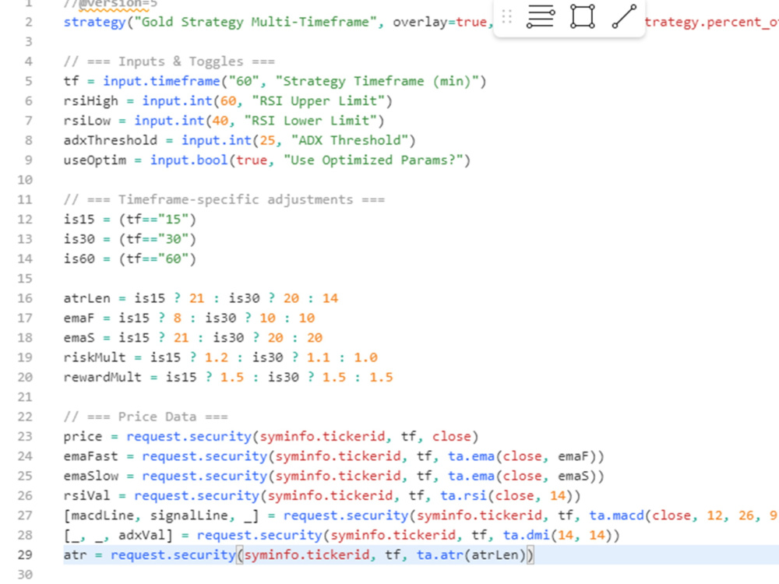
Task: Click the 'atr' variable on line 29
Action: tap(75, 555)
